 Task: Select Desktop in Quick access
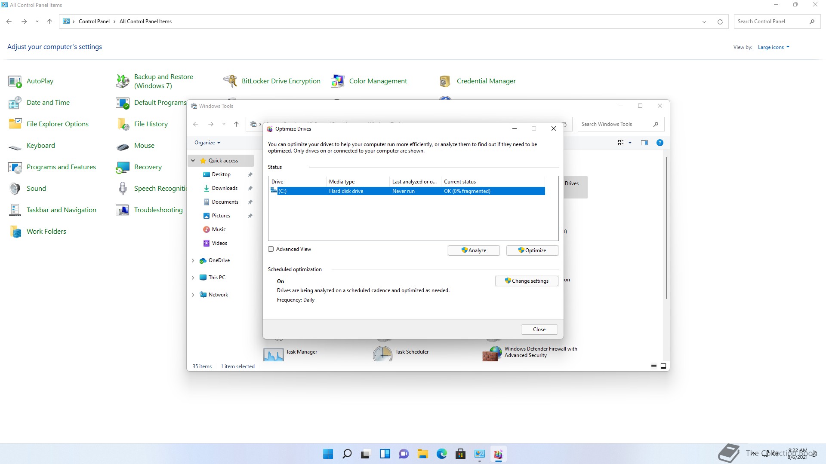coord(221,174)
